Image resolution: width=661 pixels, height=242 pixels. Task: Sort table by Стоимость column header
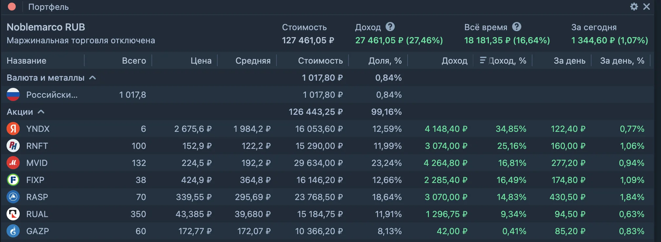[320, 61]
